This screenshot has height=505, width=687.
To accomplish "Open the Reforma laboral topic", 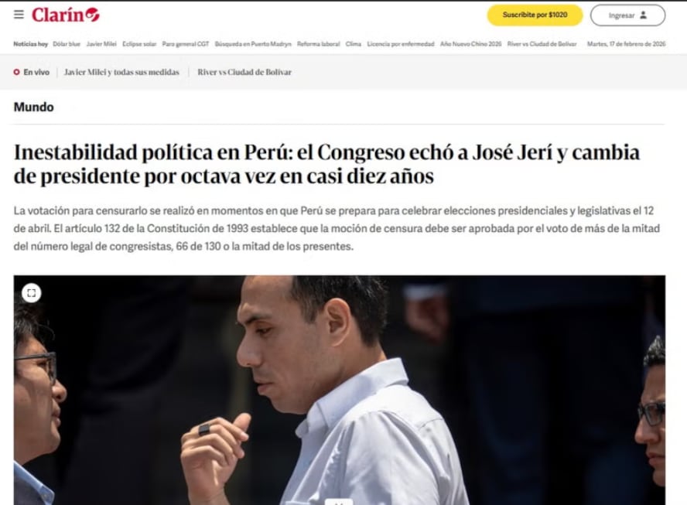I will (319, 44).
